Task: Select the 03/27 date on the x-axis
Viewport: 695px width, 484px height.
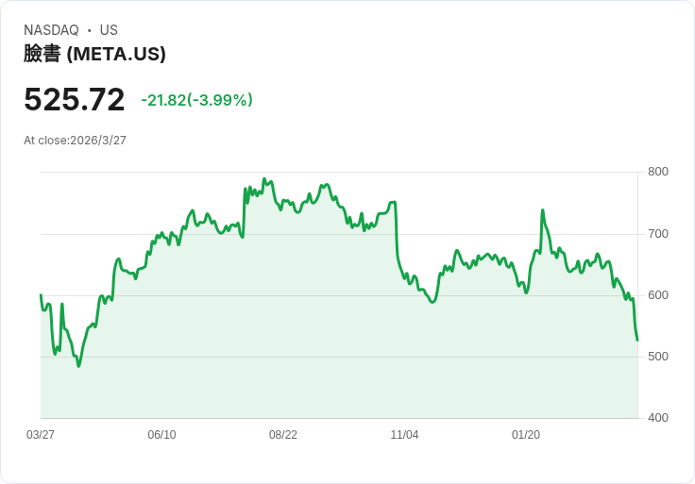Action: pos(41,435)
